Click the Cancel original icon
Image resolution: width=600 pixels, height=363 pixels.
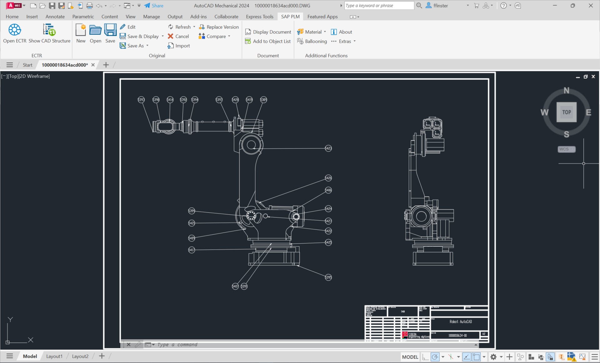point(171,36)
